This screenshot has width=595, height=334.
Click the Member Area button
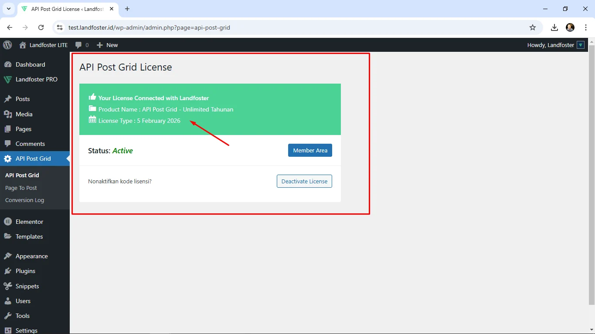click(310, 150)
